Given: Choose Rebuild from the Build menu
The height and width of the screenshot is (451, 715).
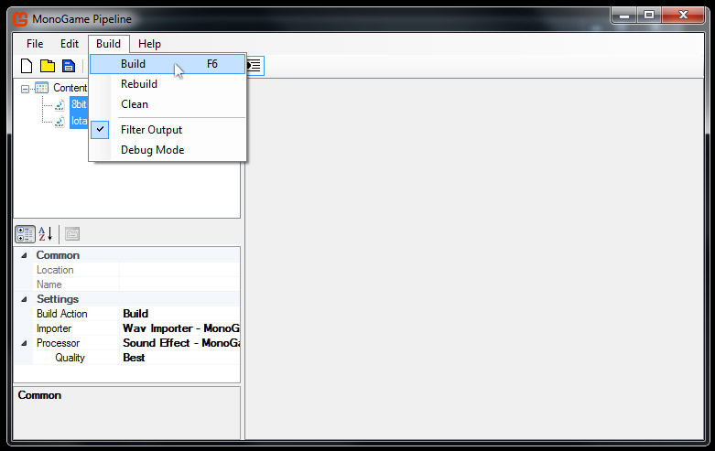Looking at the screenshot, I should click(x=139, y=84).
